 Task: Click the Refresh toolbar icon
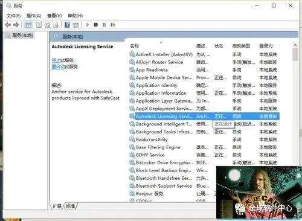[48, 25]
